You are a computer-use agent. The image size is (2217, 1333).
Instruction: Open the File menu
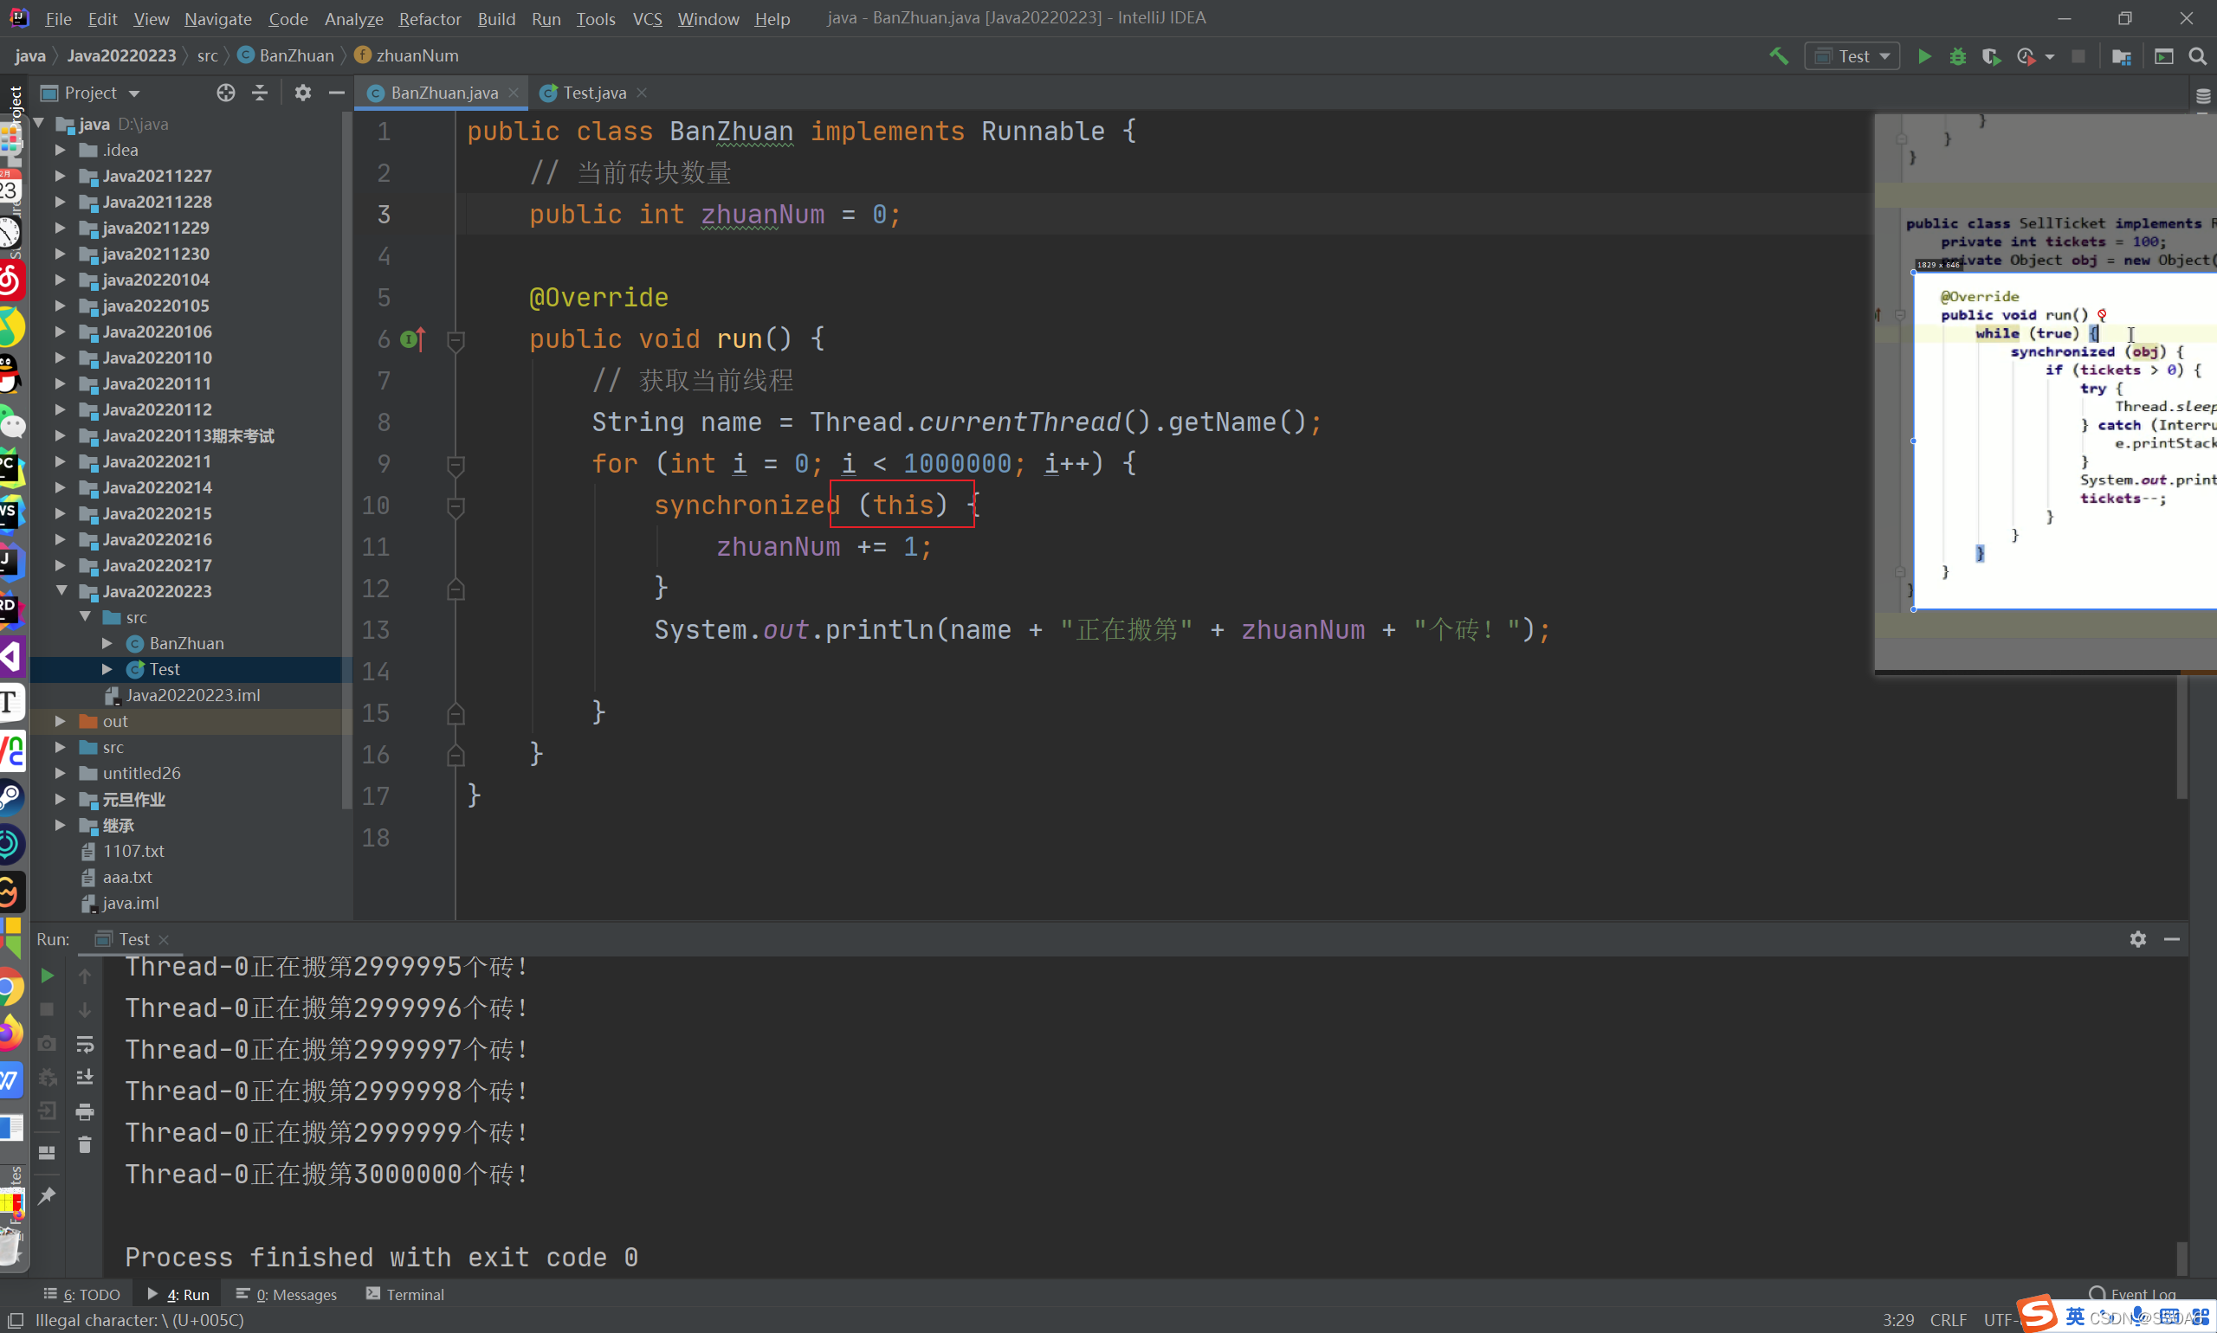[x=58, y=18]
